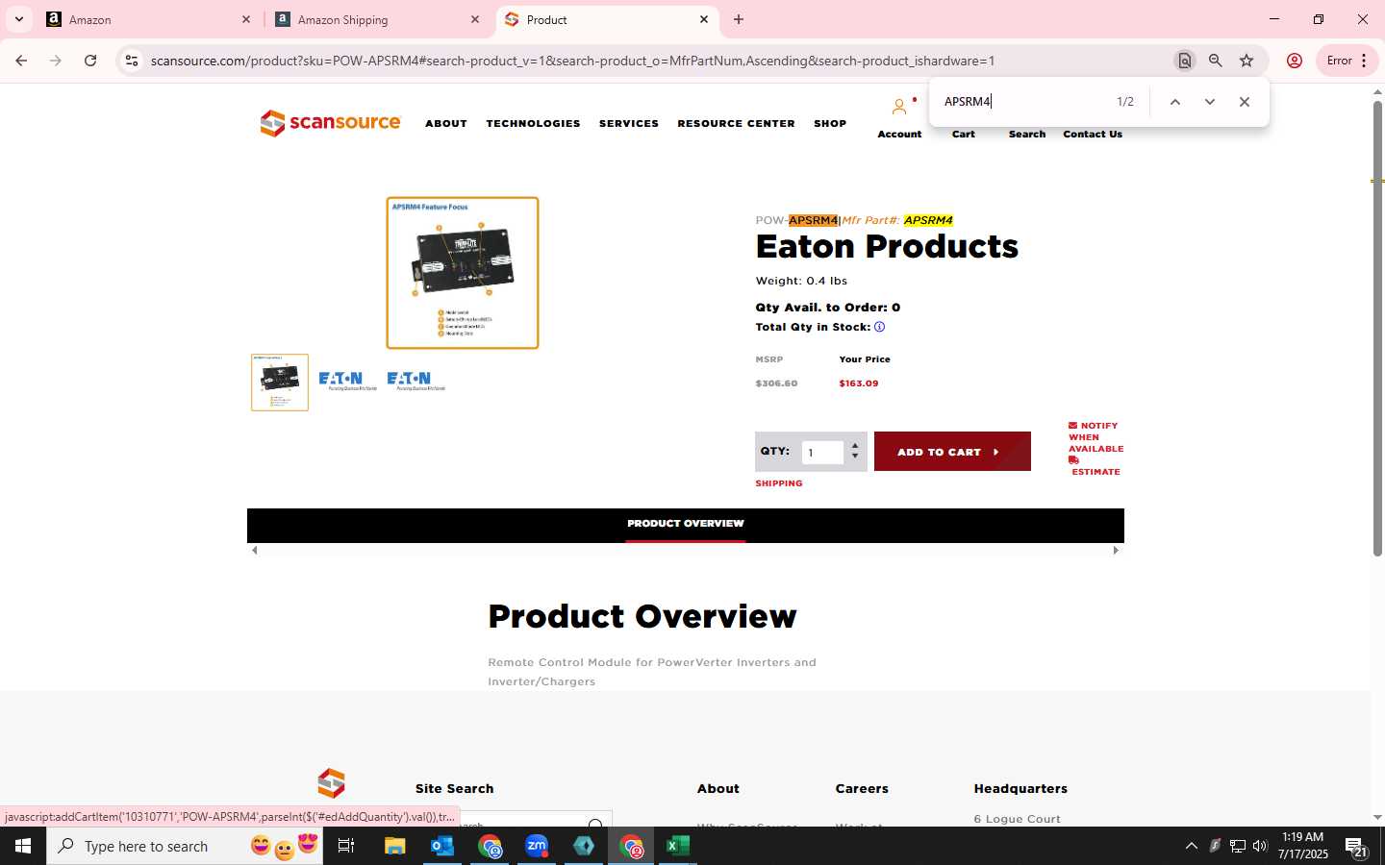Screen dimensions: 1385x865
Task: Click right scroll arrow under tab bar
Action: point(1116,551)
